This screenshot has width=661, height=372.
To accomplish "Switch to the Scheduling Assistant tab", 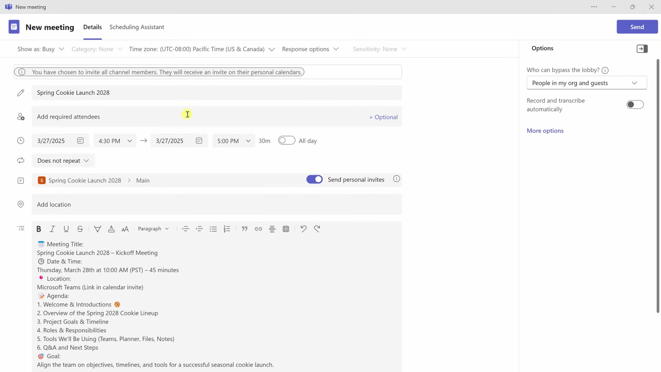I will click(x=137, y=27).
